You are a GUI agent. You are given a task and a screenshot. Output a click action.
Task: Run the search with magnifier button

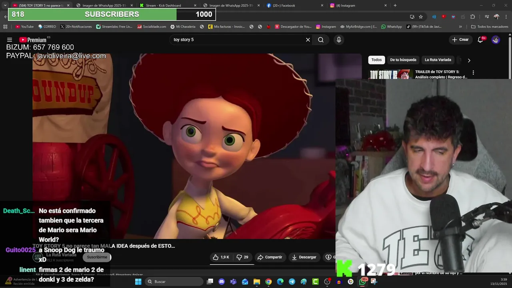point(321,40)
